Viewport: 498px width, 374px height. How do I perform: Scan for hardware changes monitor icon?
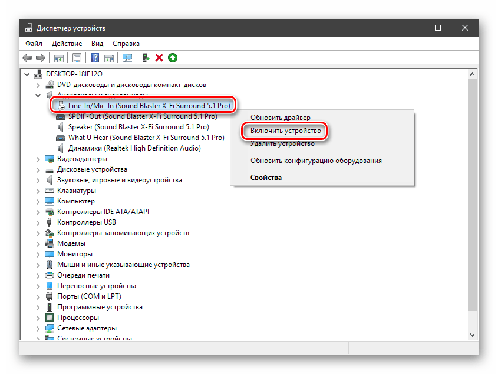tap(127, 58)
